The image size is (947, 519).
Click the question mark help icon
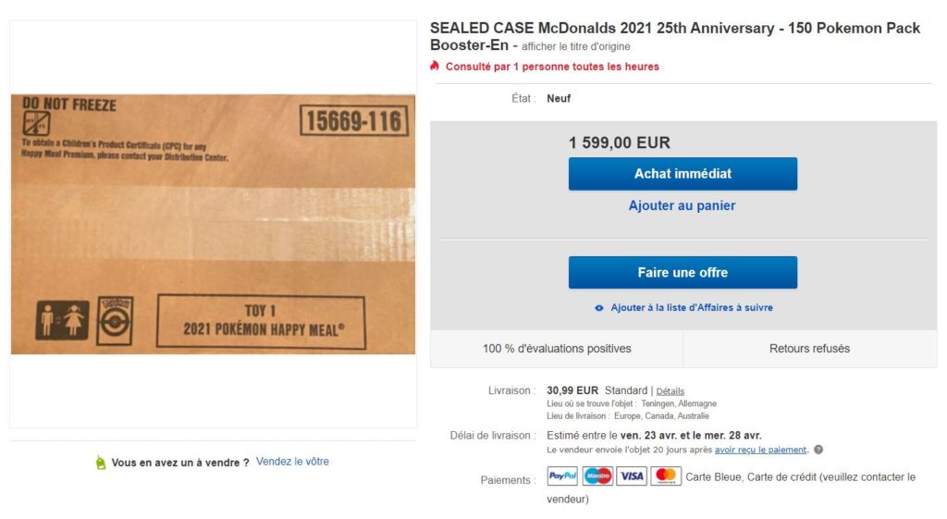pyautogui.click(x=818, y=451)
